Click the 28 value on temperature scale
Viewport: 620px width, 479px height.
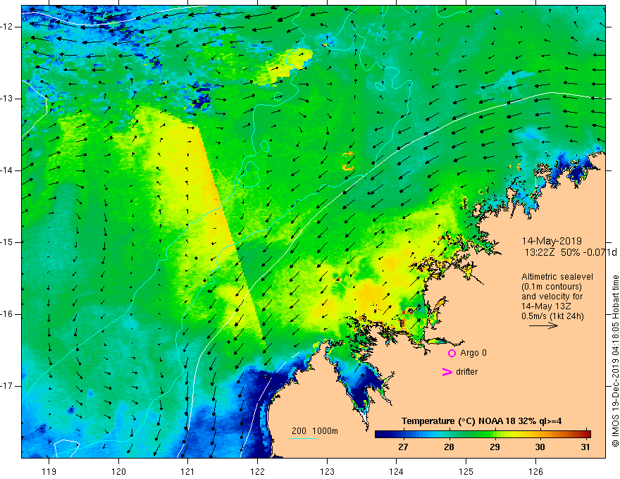tap(449, 447)
